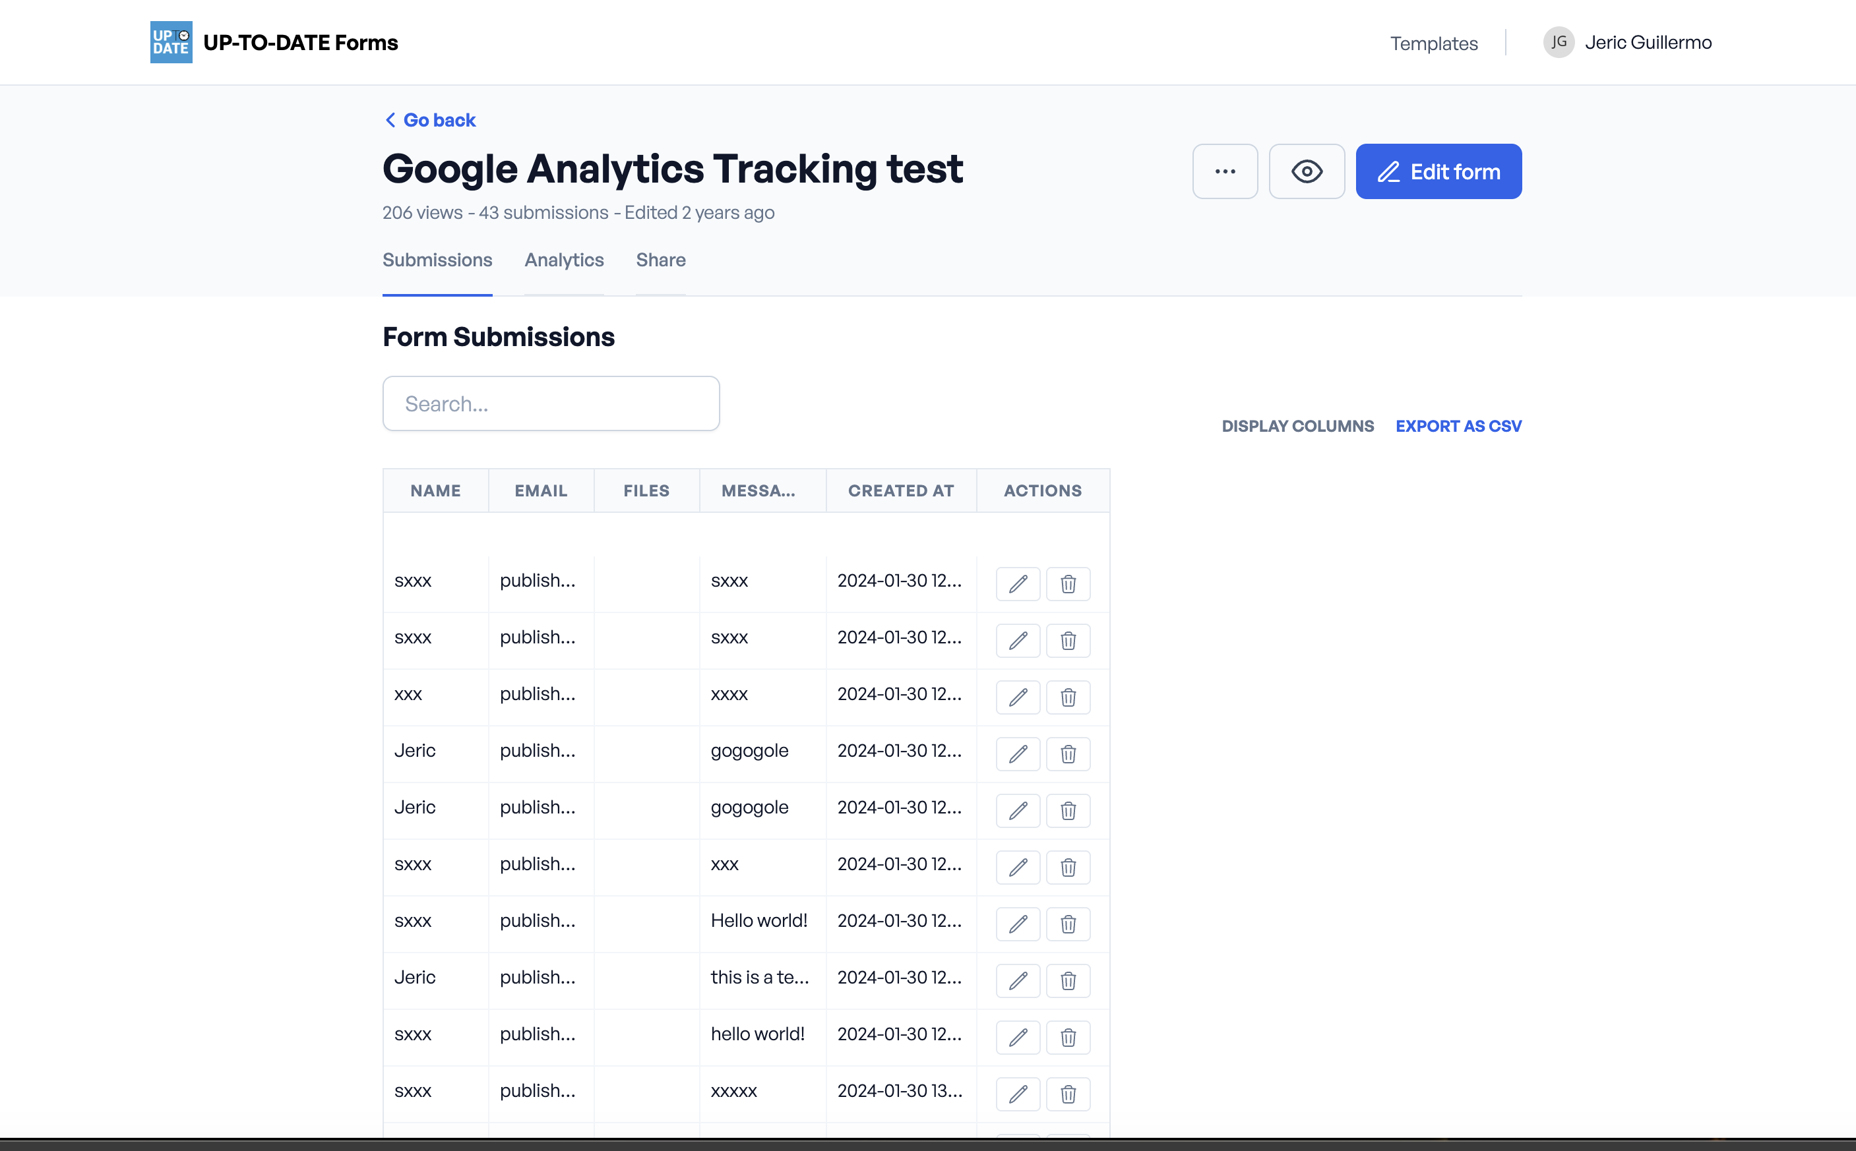Go back to previous page
Viewport: 1856px width, 1151px height.
click(430, 120)
